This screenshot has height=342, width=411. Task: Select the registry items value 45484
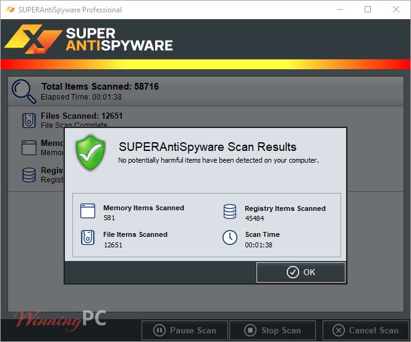[x=255, y=218]
